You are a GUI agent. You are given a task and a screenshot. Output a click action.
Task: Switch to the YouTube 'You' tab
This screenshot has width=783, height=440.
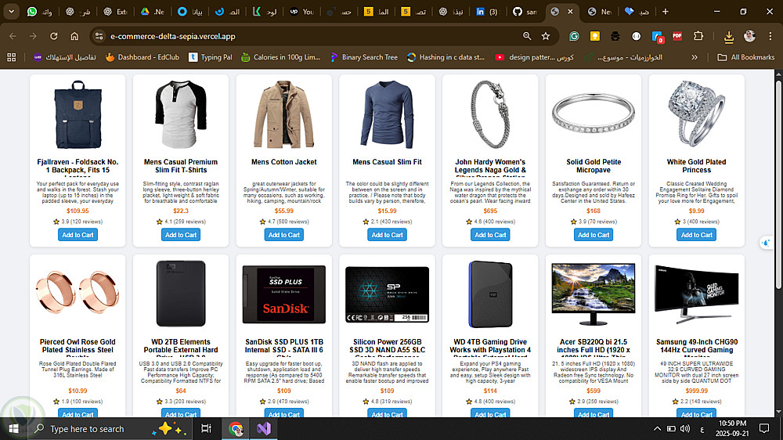pyautogui.click(x=301, y=11)
